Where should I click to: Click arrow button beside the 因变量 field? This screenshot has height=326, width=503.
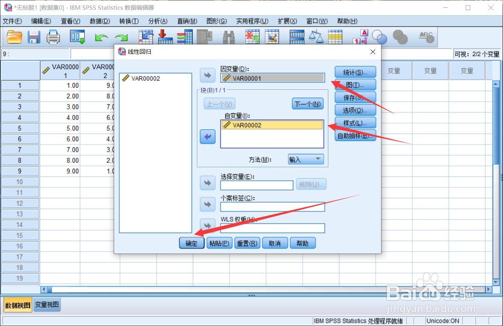208,75
